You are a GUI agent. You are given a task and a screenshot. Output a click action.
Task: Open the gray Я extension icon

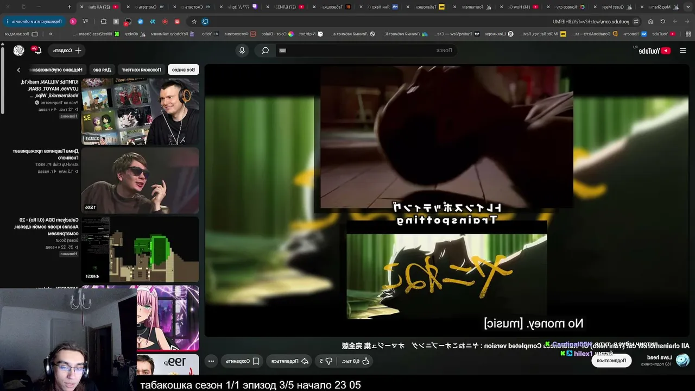click(116, 21)
